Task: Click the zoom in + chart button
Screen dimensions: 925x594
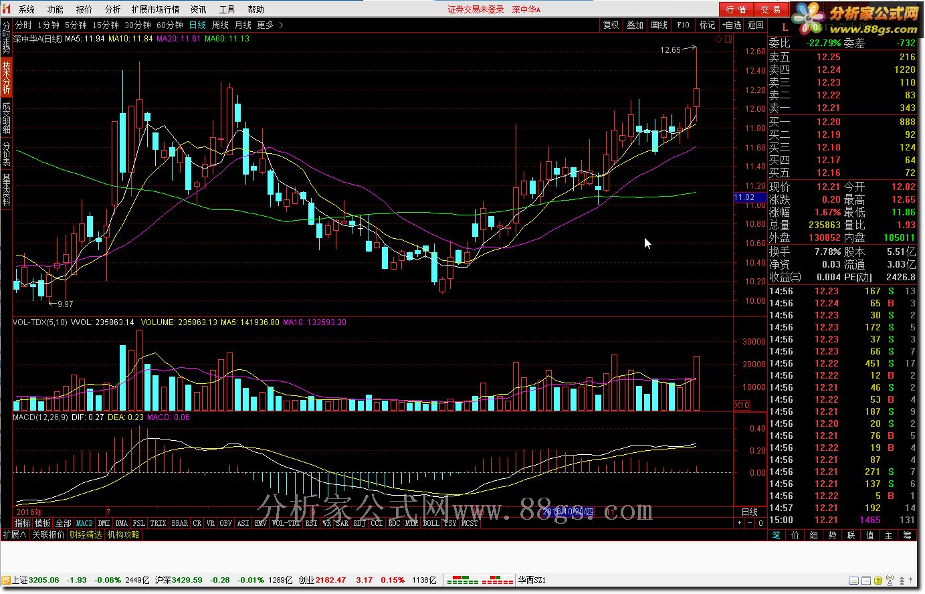Action: point(739,523)
